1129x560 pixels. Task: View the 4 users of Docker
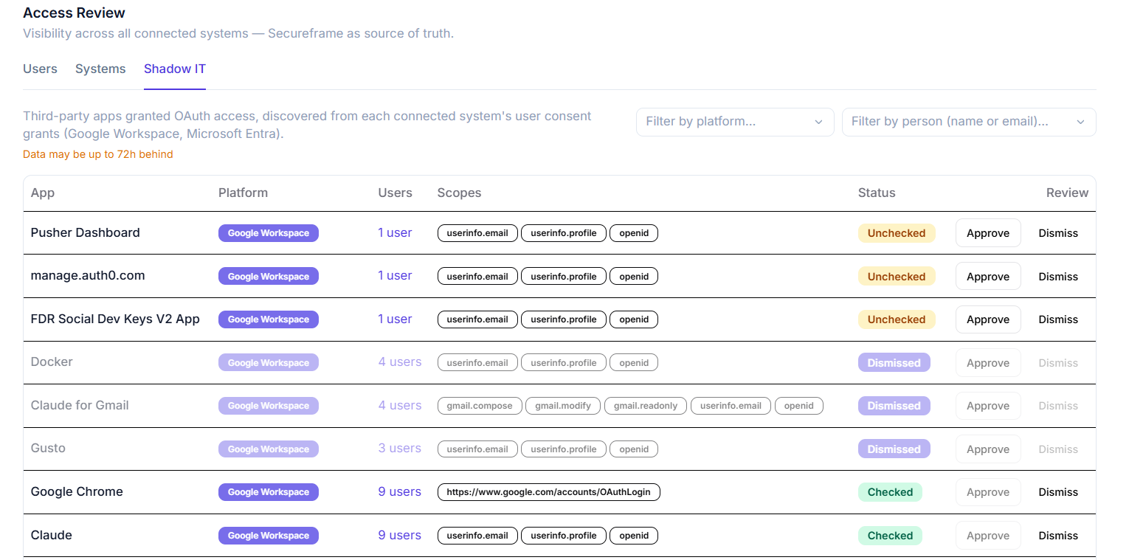400,362
